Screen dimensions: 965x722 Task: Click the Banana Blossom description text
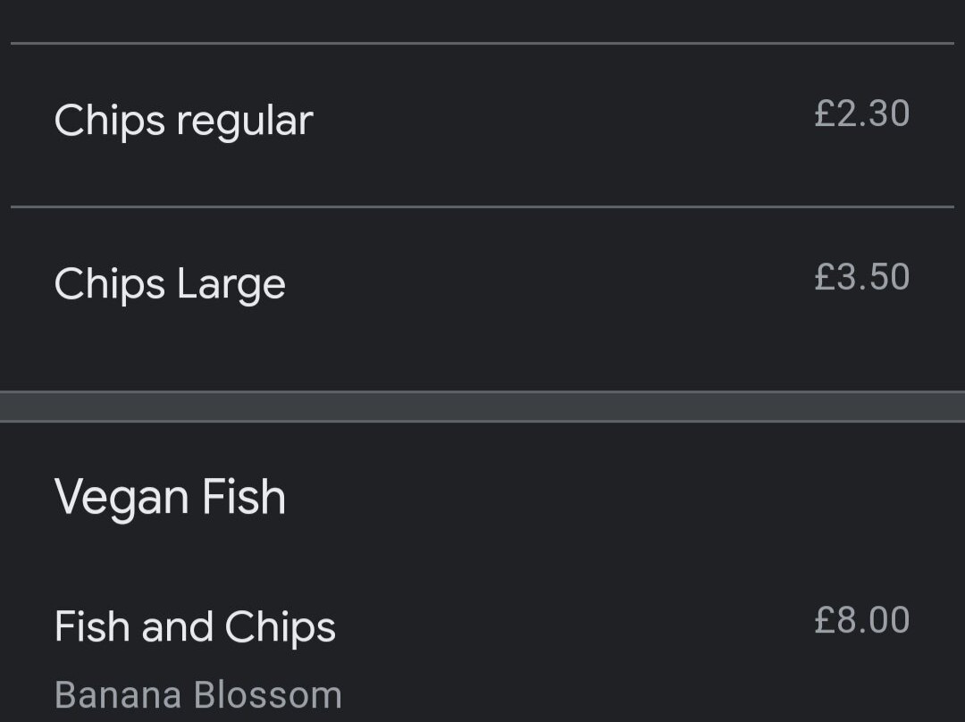tap(198, 695)
